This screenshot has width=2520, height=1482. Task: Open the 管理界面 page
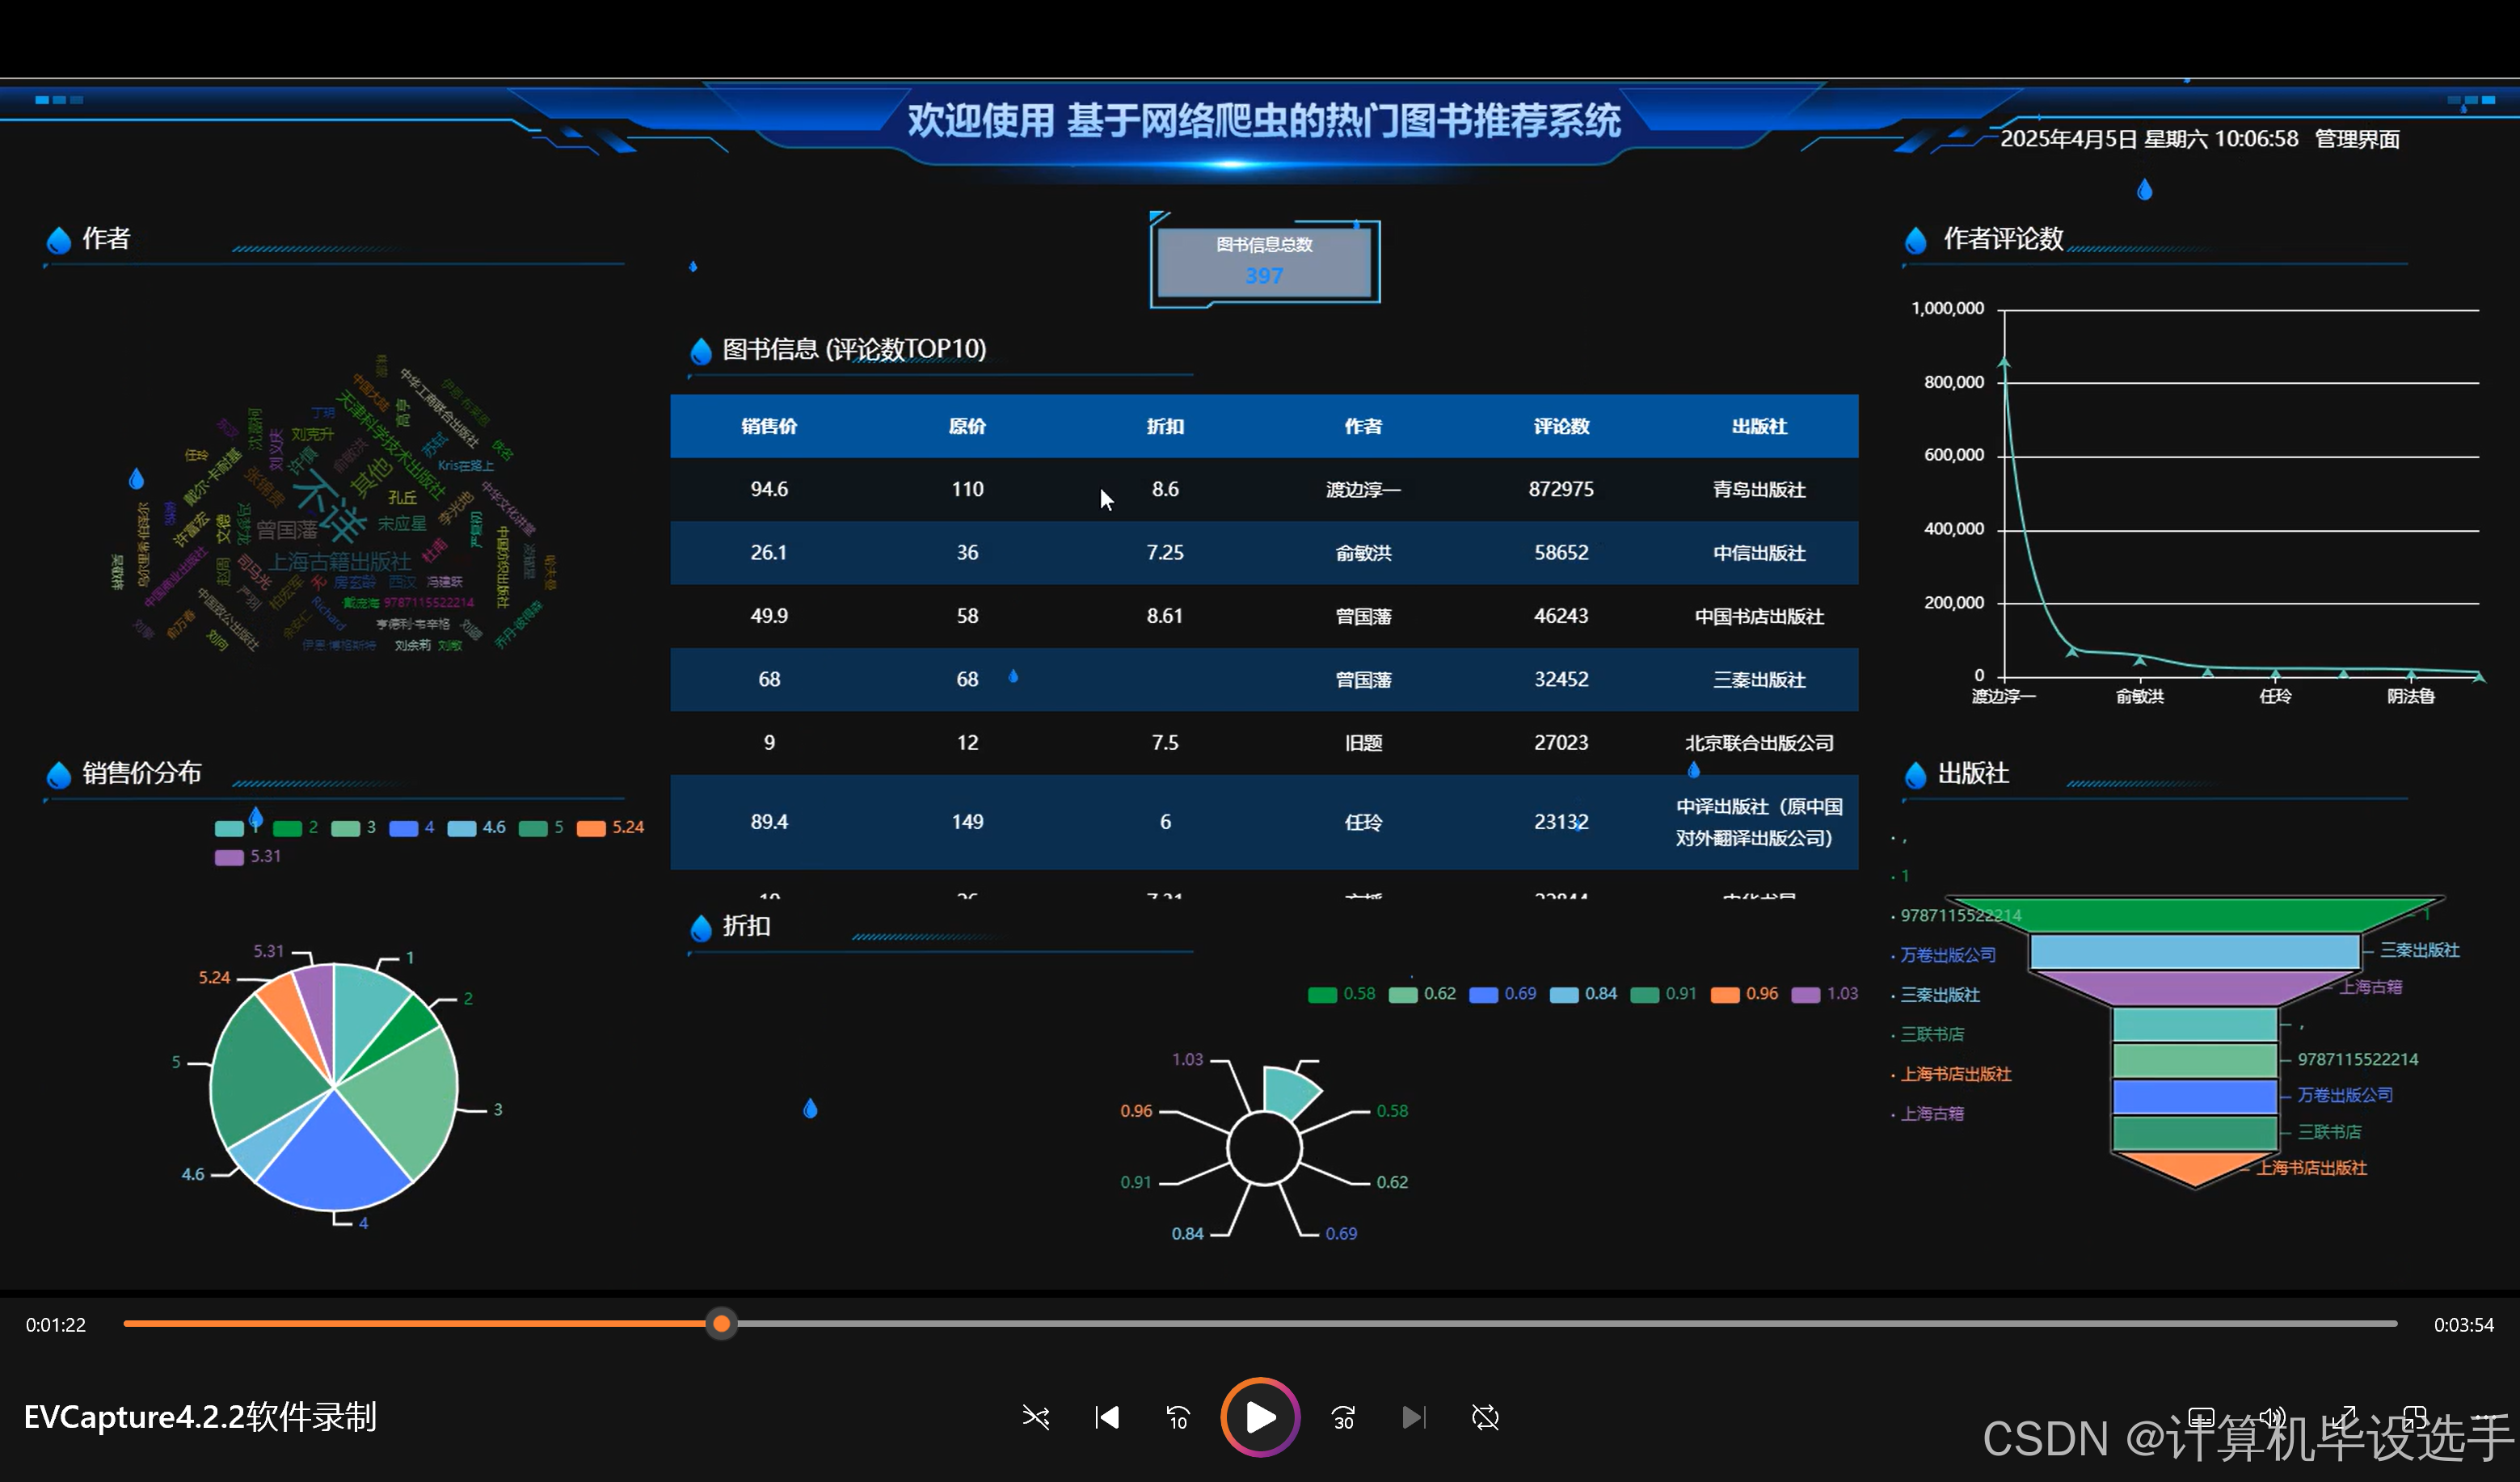point(2357,139)
